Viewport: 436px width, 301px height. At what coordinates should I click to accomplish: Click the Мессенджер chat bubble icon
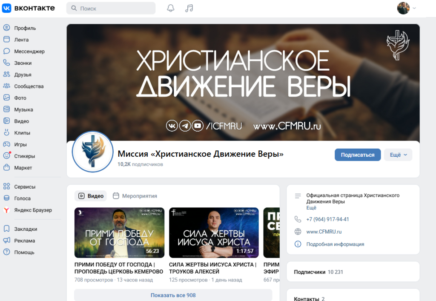point(7,51)
